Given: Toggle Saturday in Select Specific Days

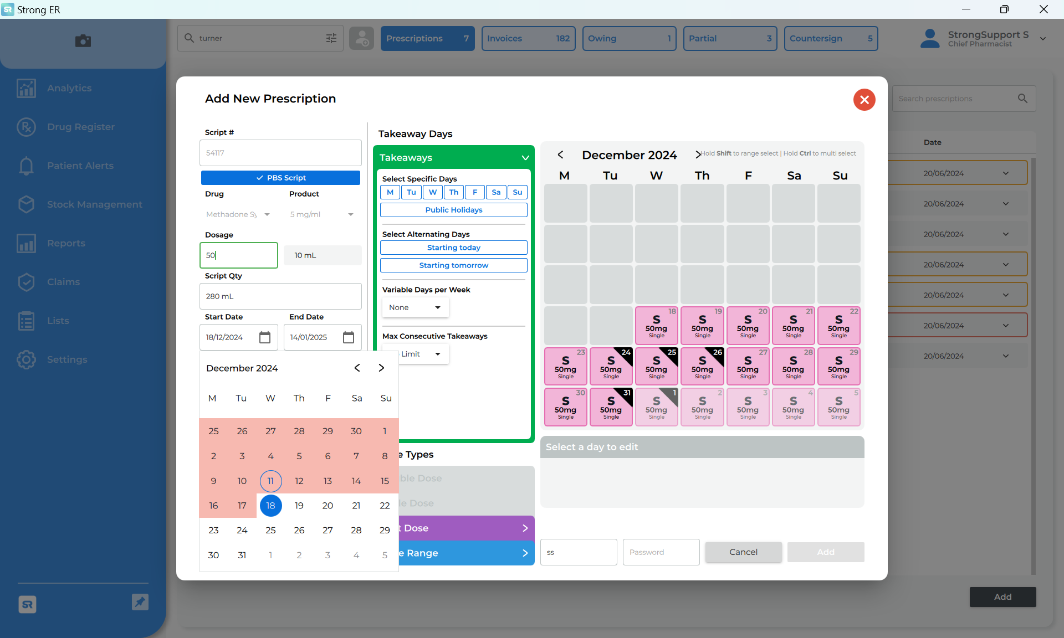Looking at the screenshot, I should click(x=496, y=192).
